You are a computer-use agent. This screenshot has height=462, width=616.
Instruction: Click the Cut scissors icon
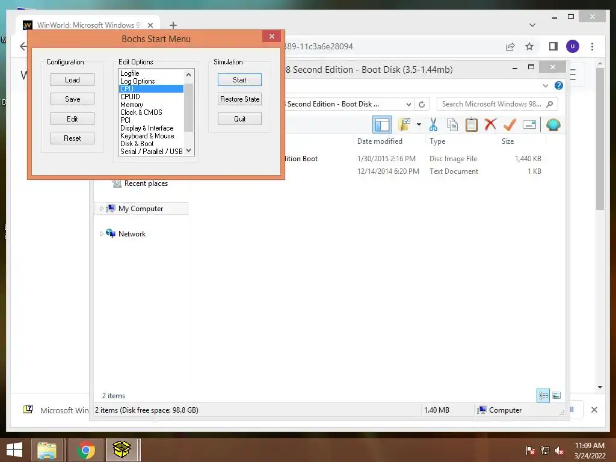tap(433, 125)
